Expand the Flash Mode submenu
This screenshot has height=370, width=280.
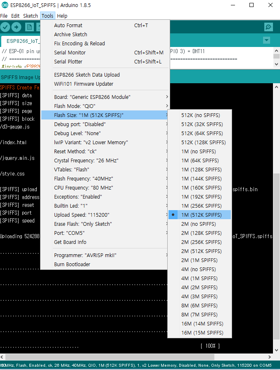click(105, 106)
